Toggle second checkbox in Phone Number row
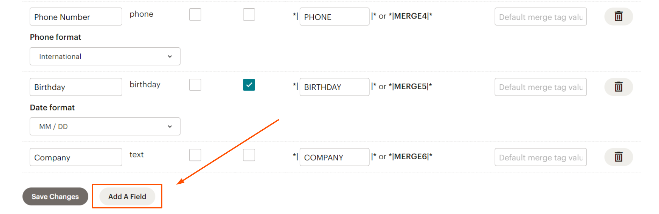 [249, 15]
